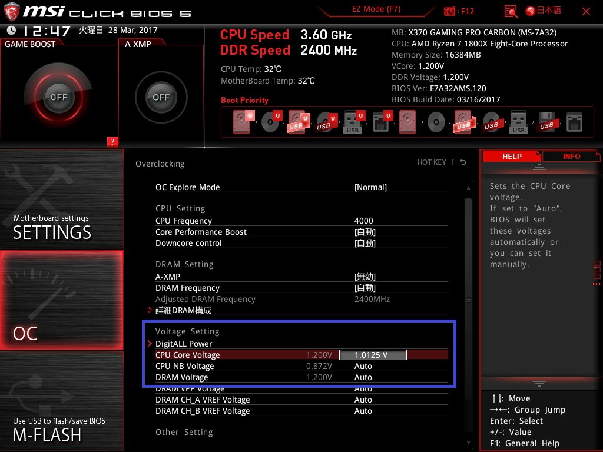Open the M-FLASH BIOS flash section
Viewport: 603px width, 452px height.
tap(61, 401)
